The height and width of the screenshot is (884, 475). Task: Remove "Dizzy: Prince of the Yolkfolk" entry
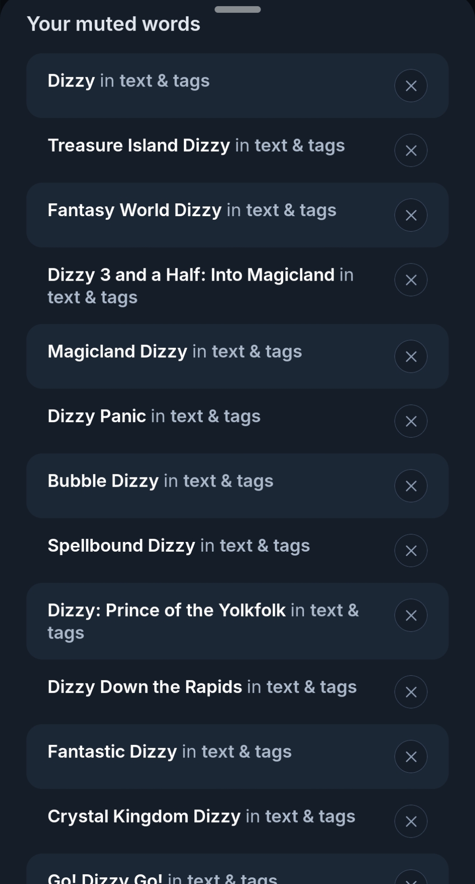(x=410, y=615)
